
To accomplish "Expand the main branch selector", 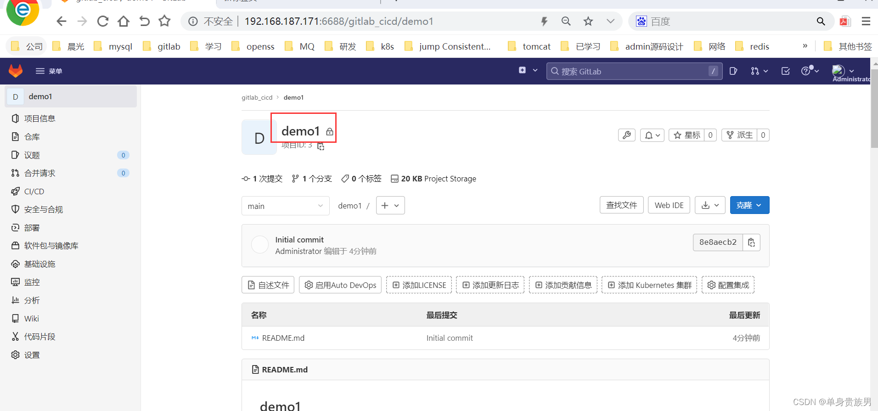I will (x=286, y=206).
